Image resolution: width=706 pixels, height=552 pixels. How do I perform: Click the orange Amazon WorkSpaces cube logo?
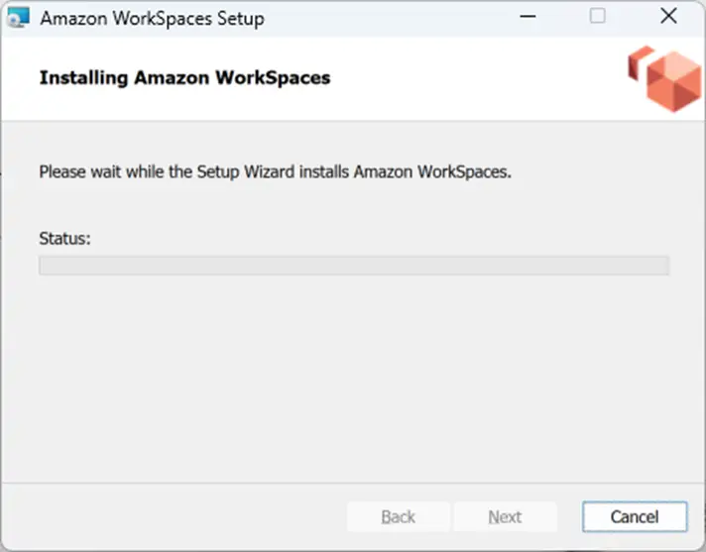click(665, 79)
